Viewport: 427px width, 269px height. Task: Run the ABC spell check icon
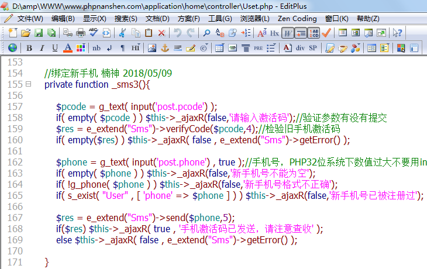[94, 32]
